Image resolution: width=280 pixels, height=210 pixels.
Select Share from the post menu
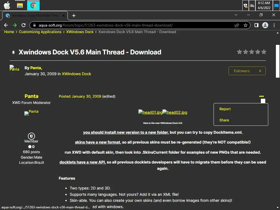(x=224, y=120)
